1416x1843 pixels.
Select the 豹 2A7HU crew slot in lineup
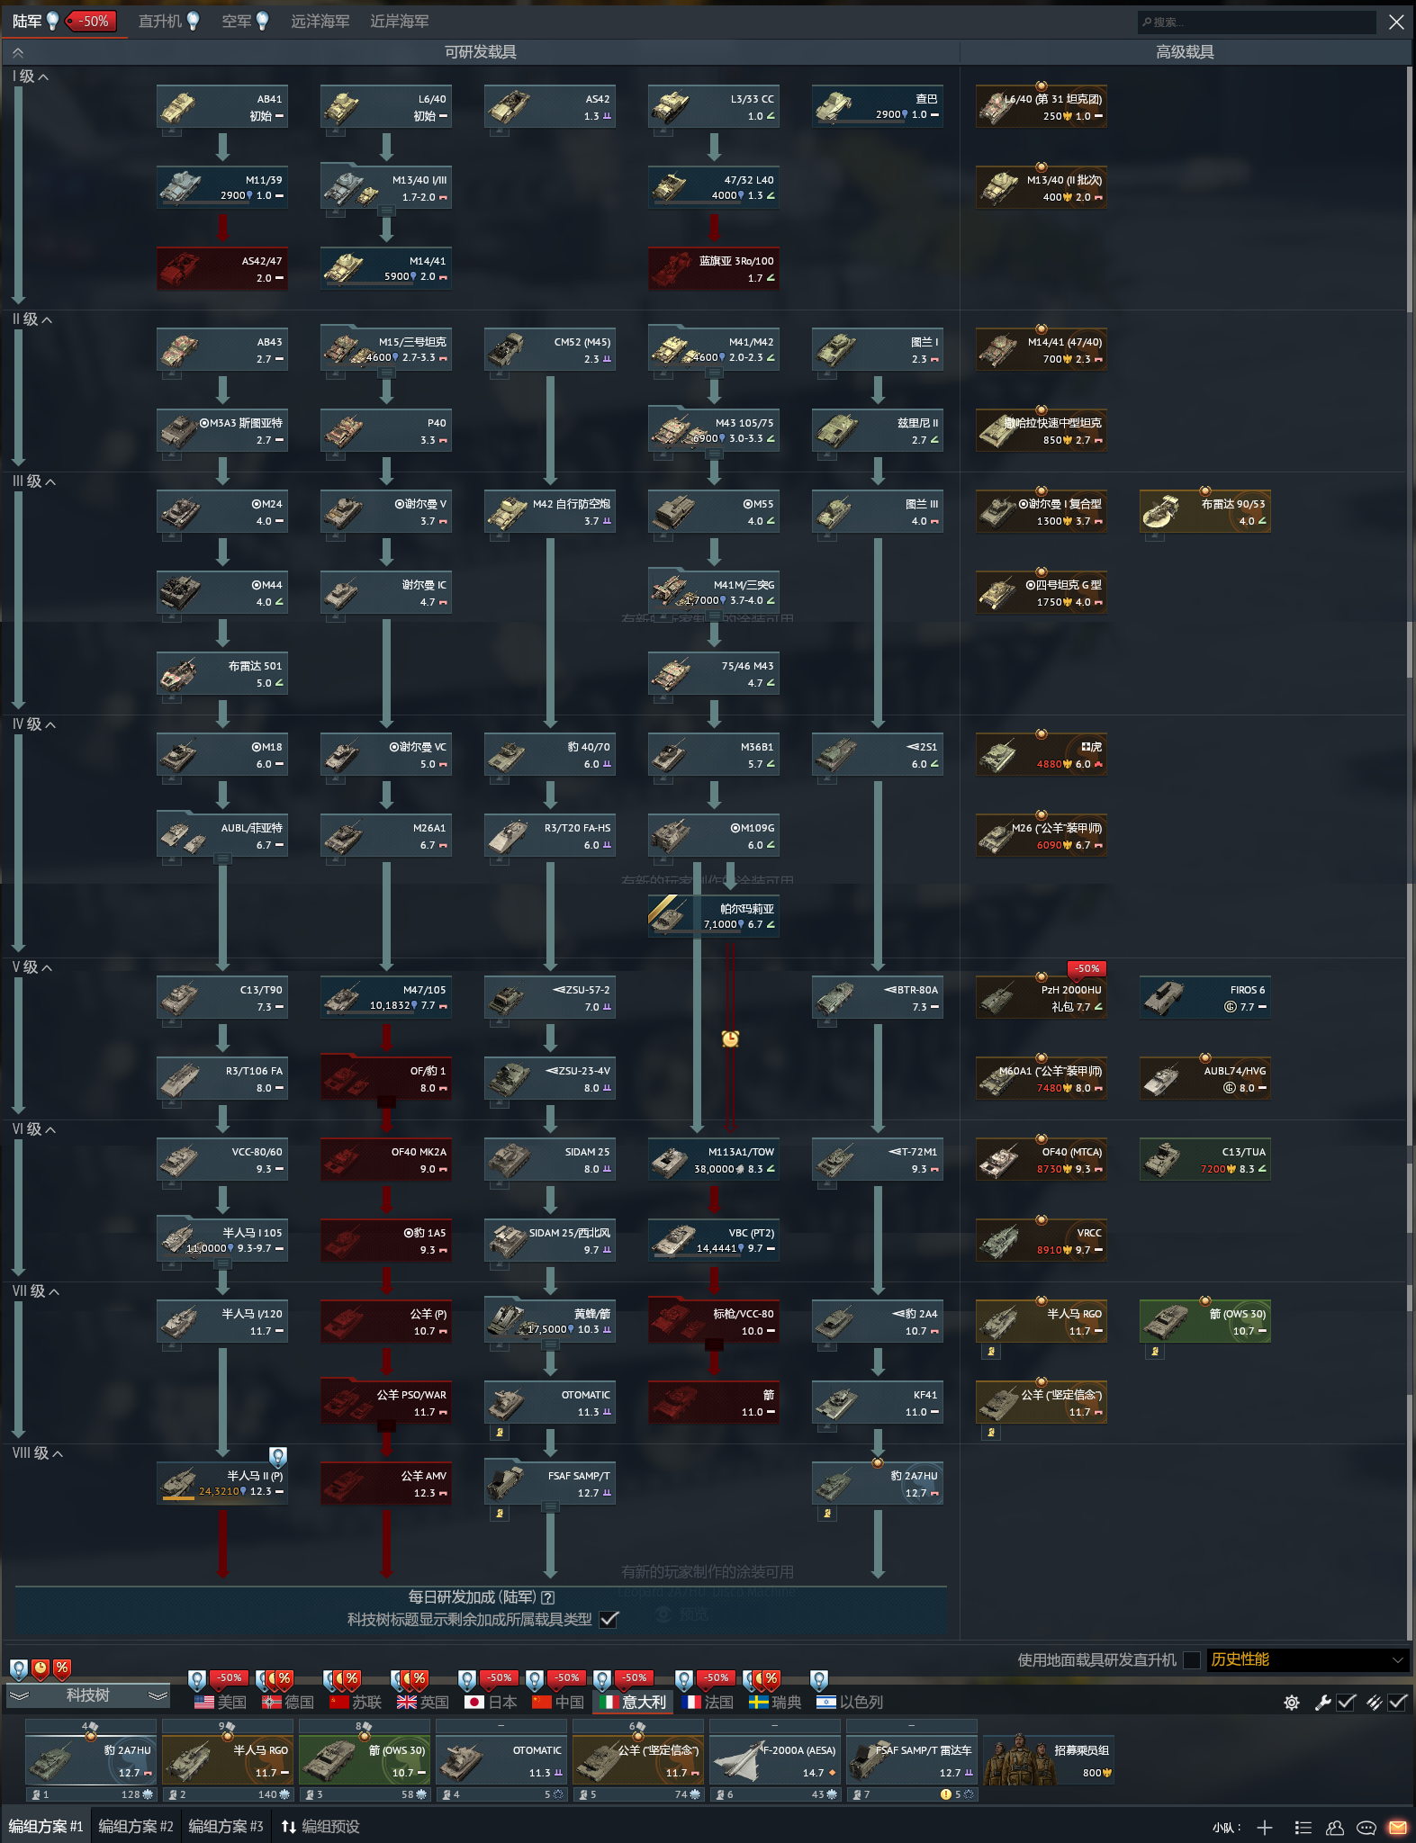click(91, 1760)
